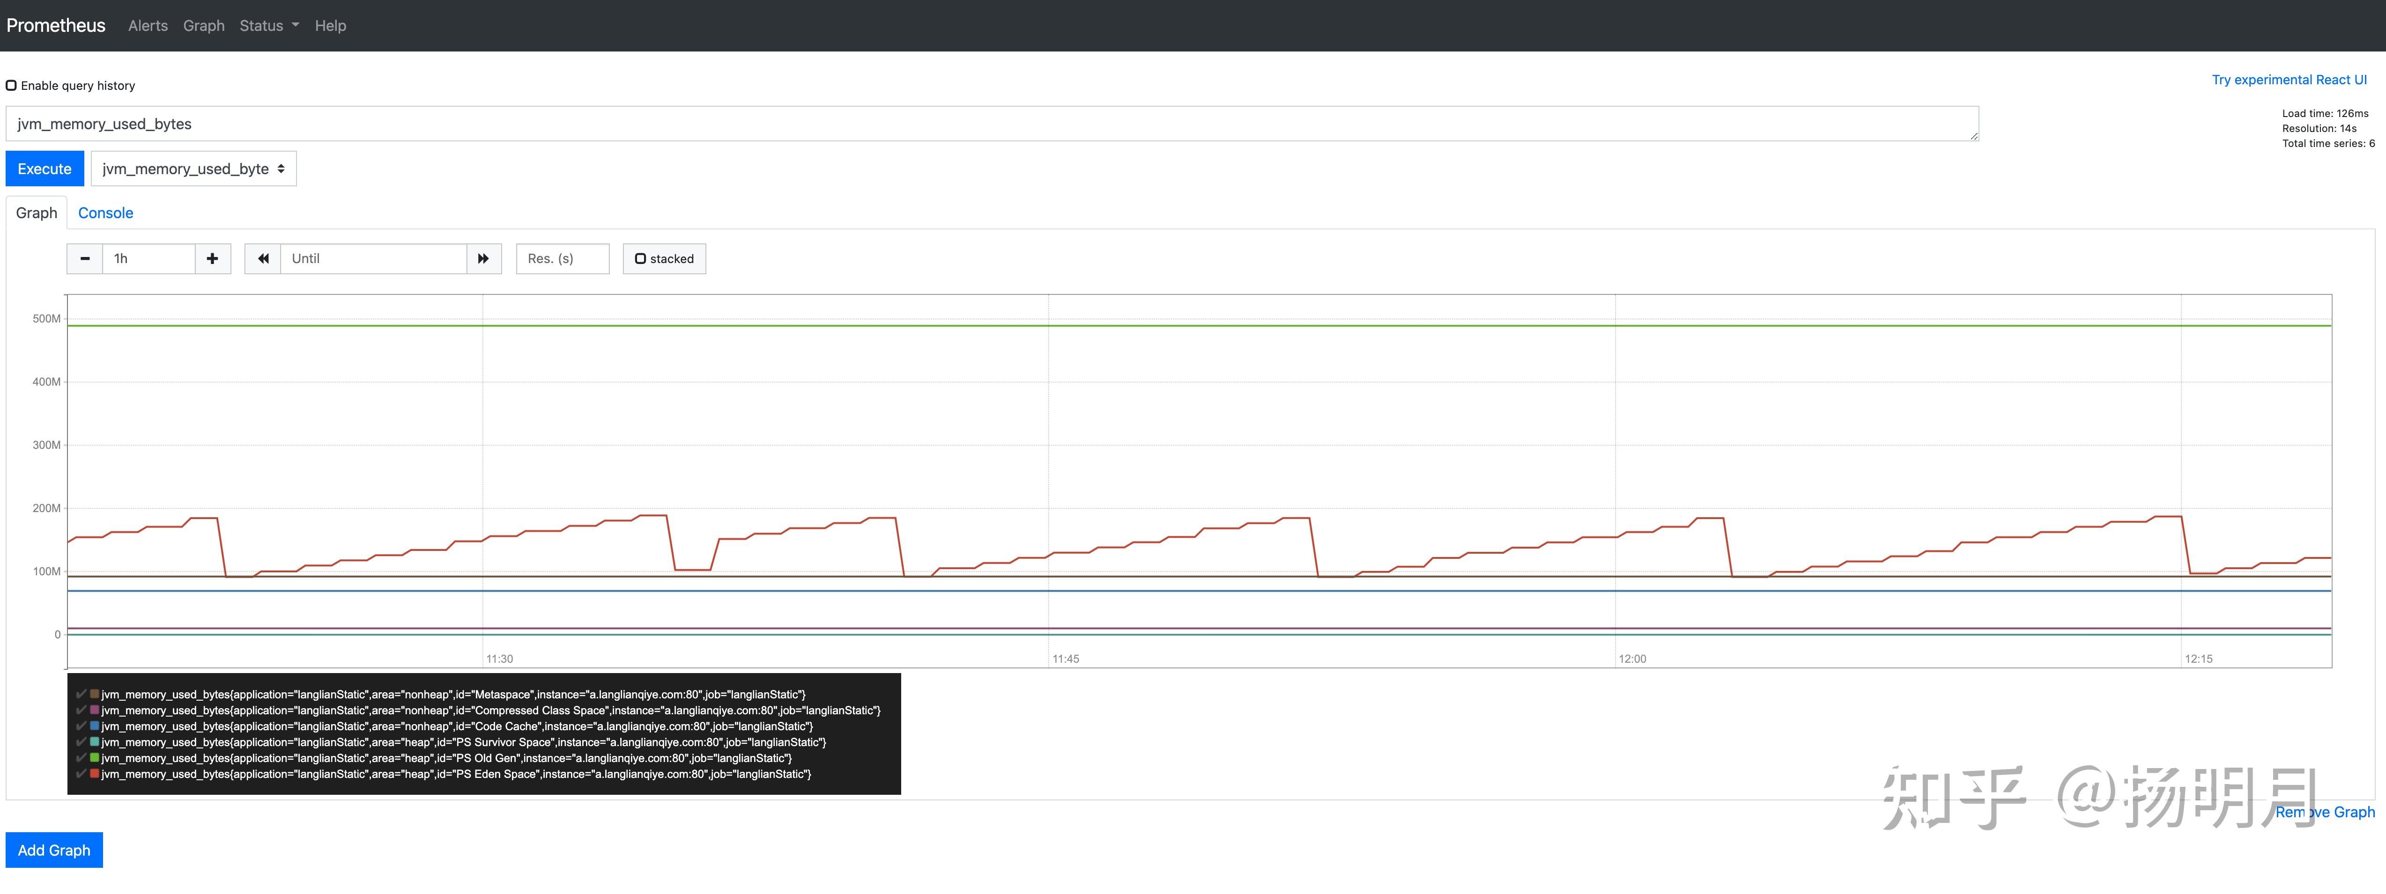The image size is (2386, 894).
Task: Switch to the Console tab
Action: [x=104, y=213]
